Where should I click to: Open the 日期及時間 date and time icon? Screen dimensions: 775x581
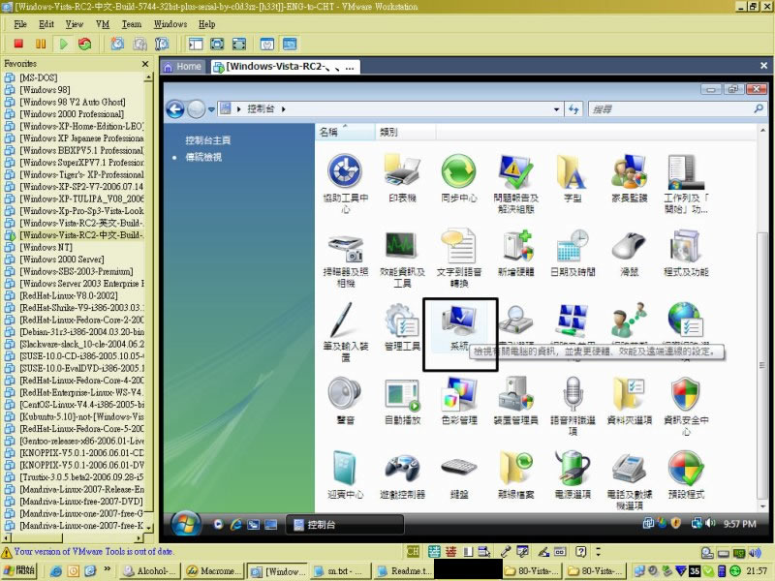[573, 252]
